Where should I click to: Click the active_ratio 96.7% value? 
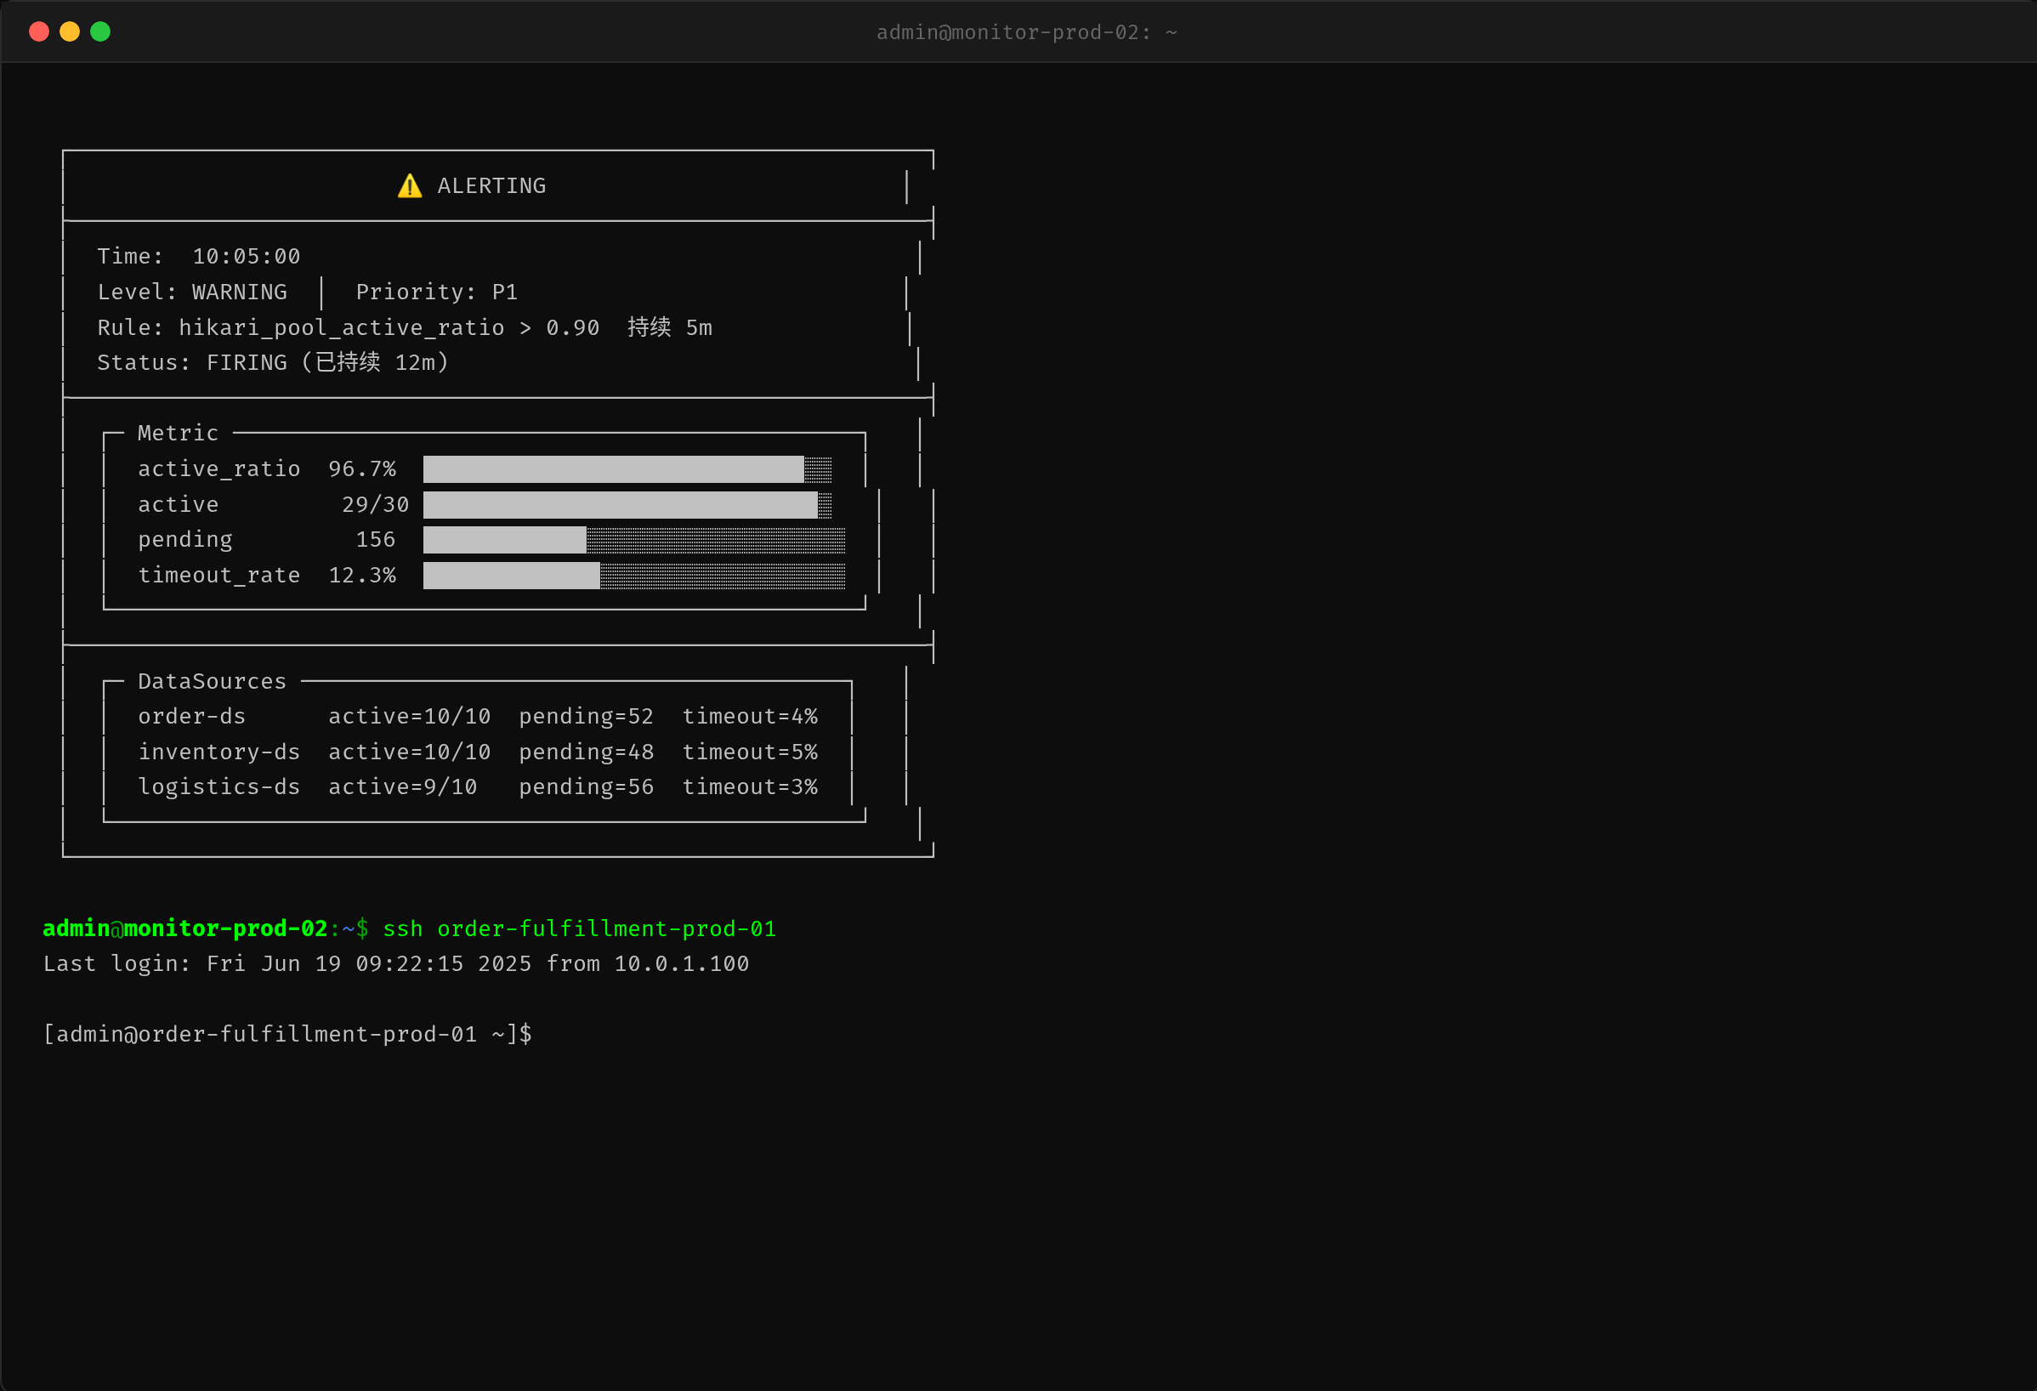tap(362, 469)
